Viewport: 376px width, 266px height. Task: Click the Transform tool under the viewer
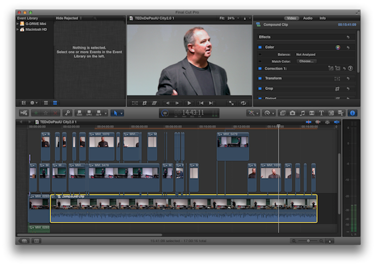135,103
